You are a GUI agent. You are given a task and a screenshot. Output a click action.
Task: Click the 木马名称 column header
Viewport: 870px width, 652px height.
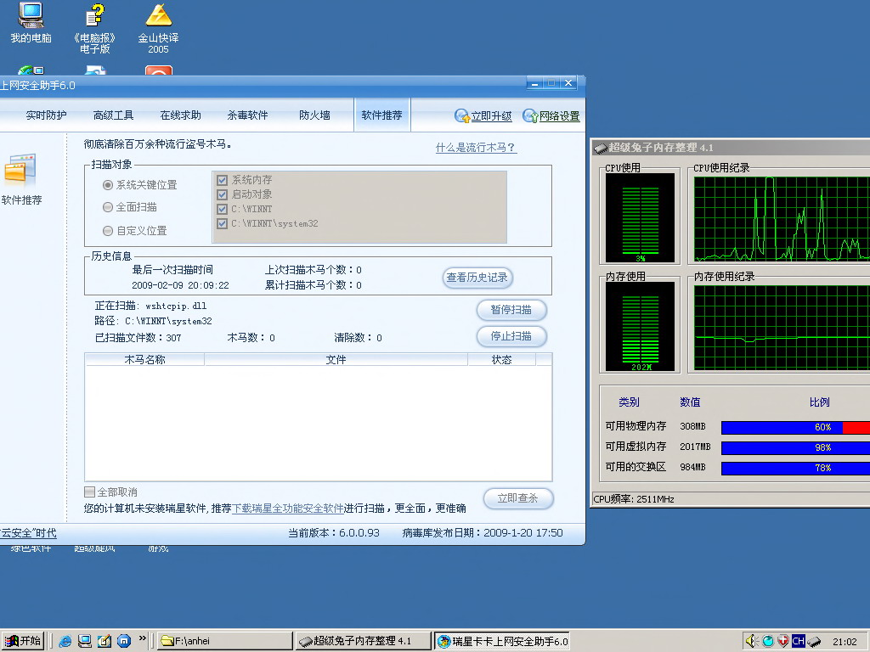[x=144, y=360]
